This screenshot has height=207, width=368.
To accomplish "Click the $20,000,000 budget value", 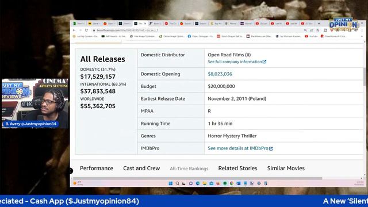I will [221, 86].
